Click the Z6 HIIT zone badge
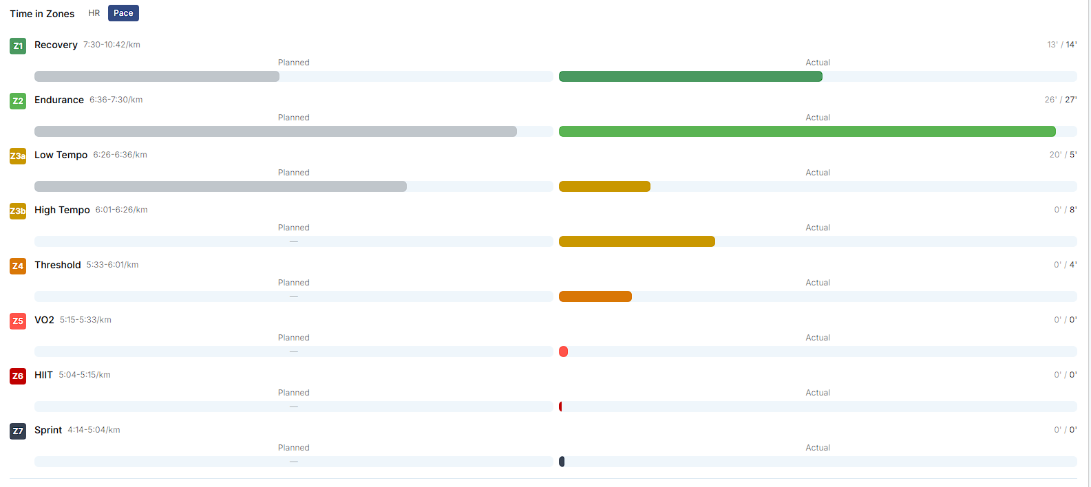 [18, 376]
